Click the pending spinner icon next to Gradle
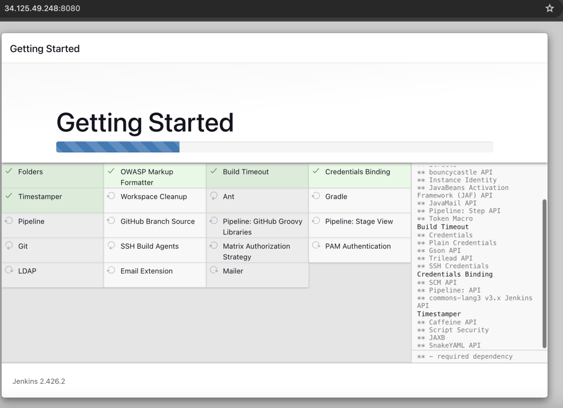The width and height of the screenshot is (563, 408). coord(316,196)
